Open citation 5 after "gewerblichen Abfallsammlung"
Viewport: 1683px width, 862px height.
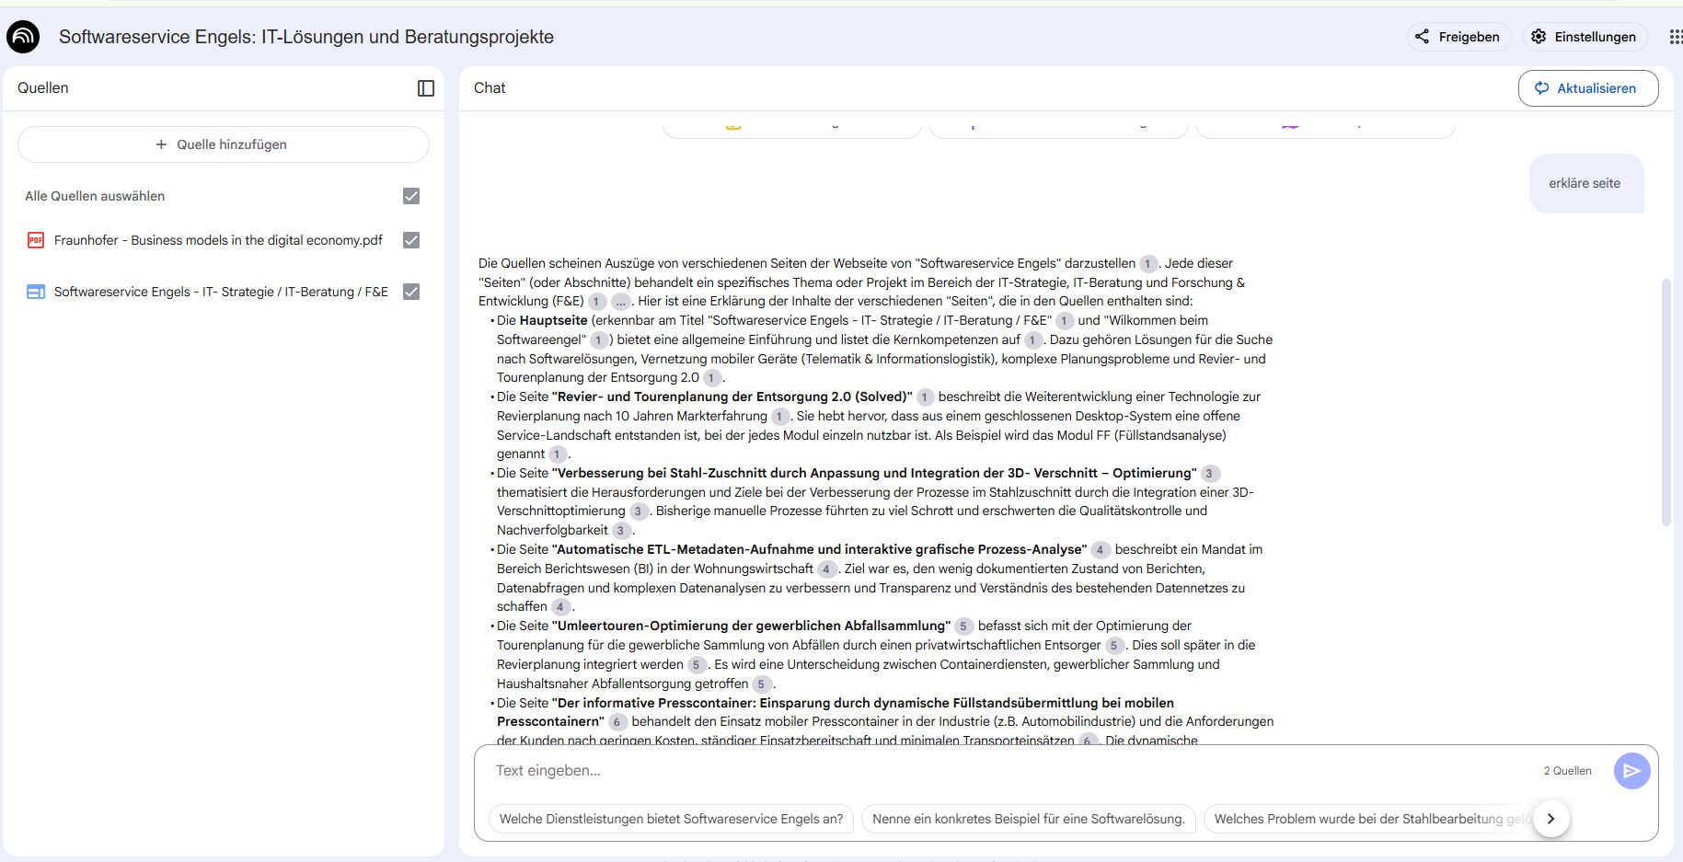pos(963,626)
